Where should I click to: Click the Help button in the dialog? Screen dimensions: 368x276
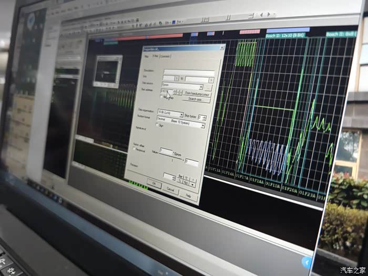point(188,195)
